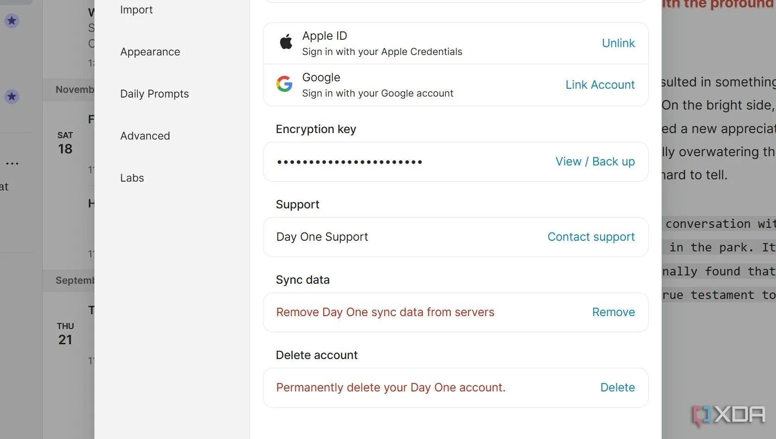The height and width of the screenshot is (439, 776).
Task: Open the three-dot menu on left edge
Action: click(12, 164)
